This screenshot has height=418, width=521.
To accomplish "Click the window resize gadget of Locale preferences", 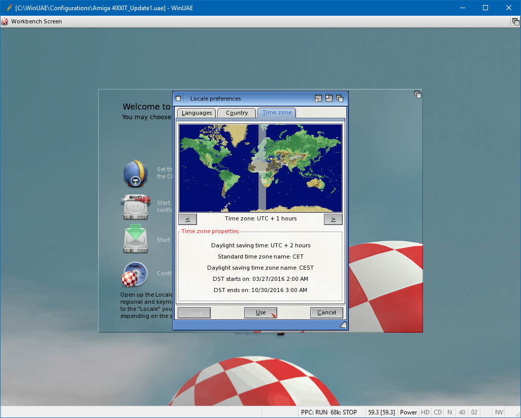I will (x=343, y=325).
